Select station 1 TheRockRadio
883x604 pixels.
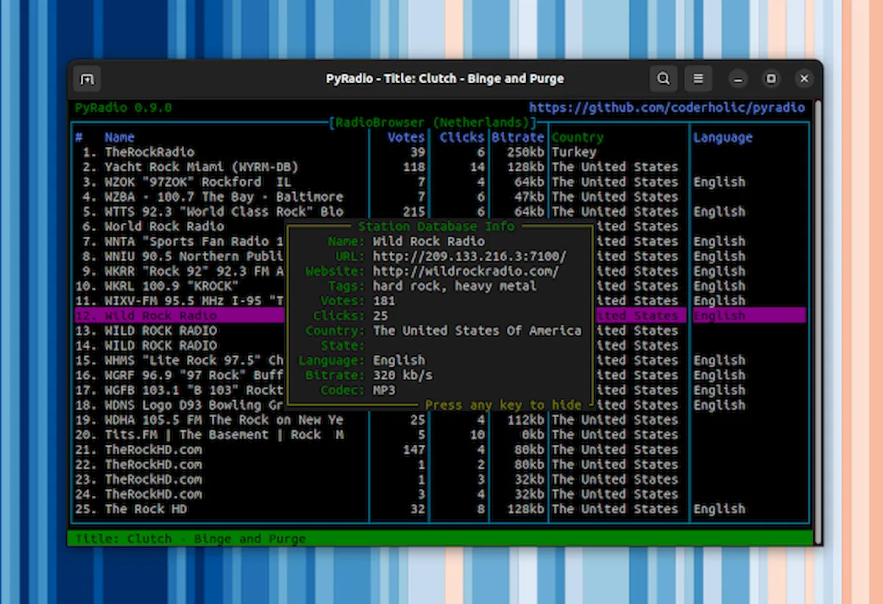click(x=440, y=152)
